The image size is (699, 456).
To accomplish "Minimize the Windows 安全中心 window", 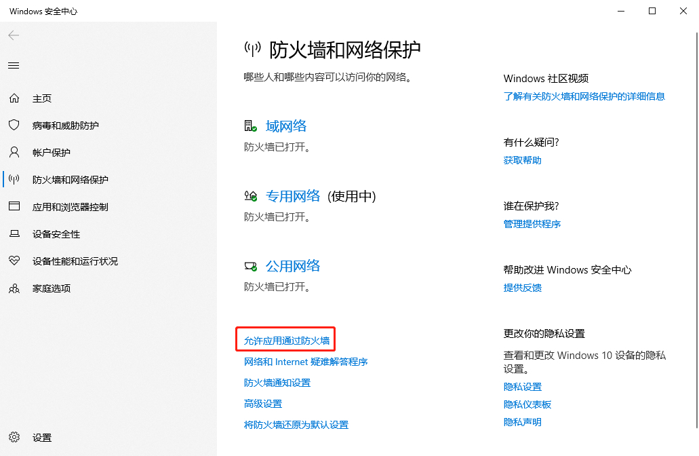I will click(622, 11).
